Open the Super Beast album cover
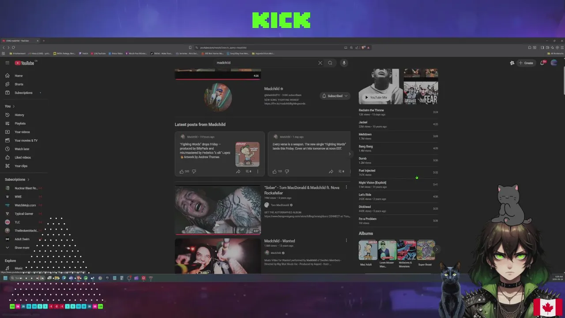Screen dimensions: 565x318 [x=426, y=250]
